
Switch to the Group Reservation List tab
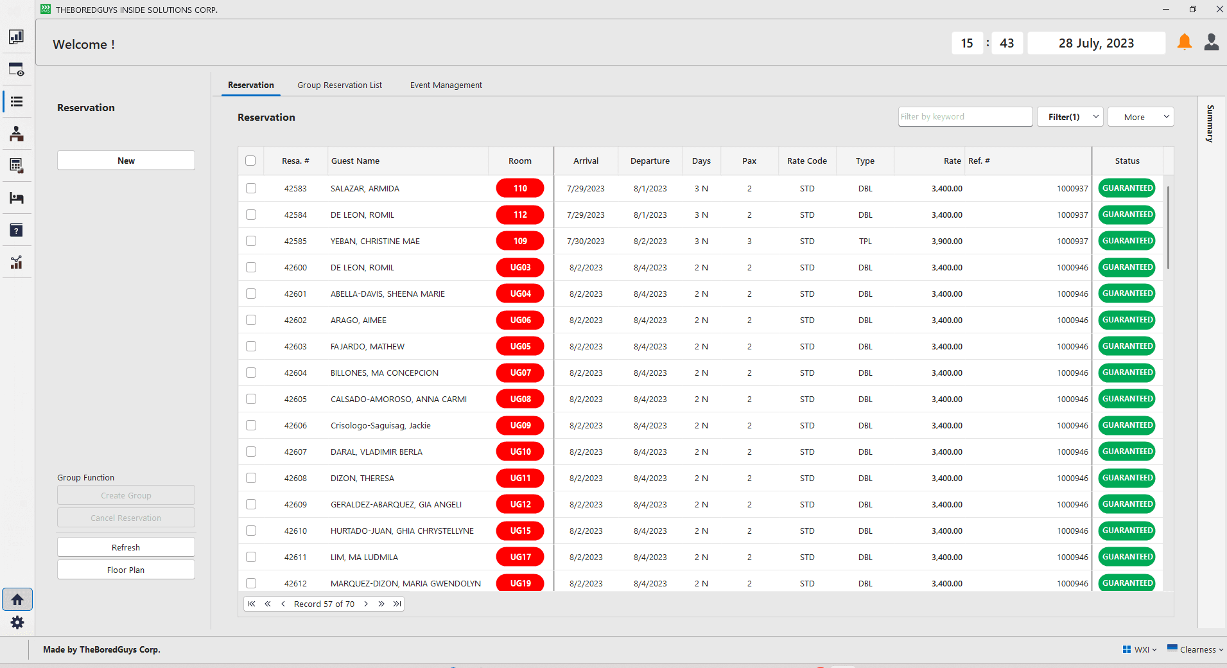click(339, 85)
